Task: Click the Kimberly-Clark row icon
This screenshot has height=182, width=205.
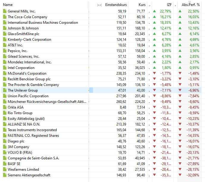Action: point(5,39)
